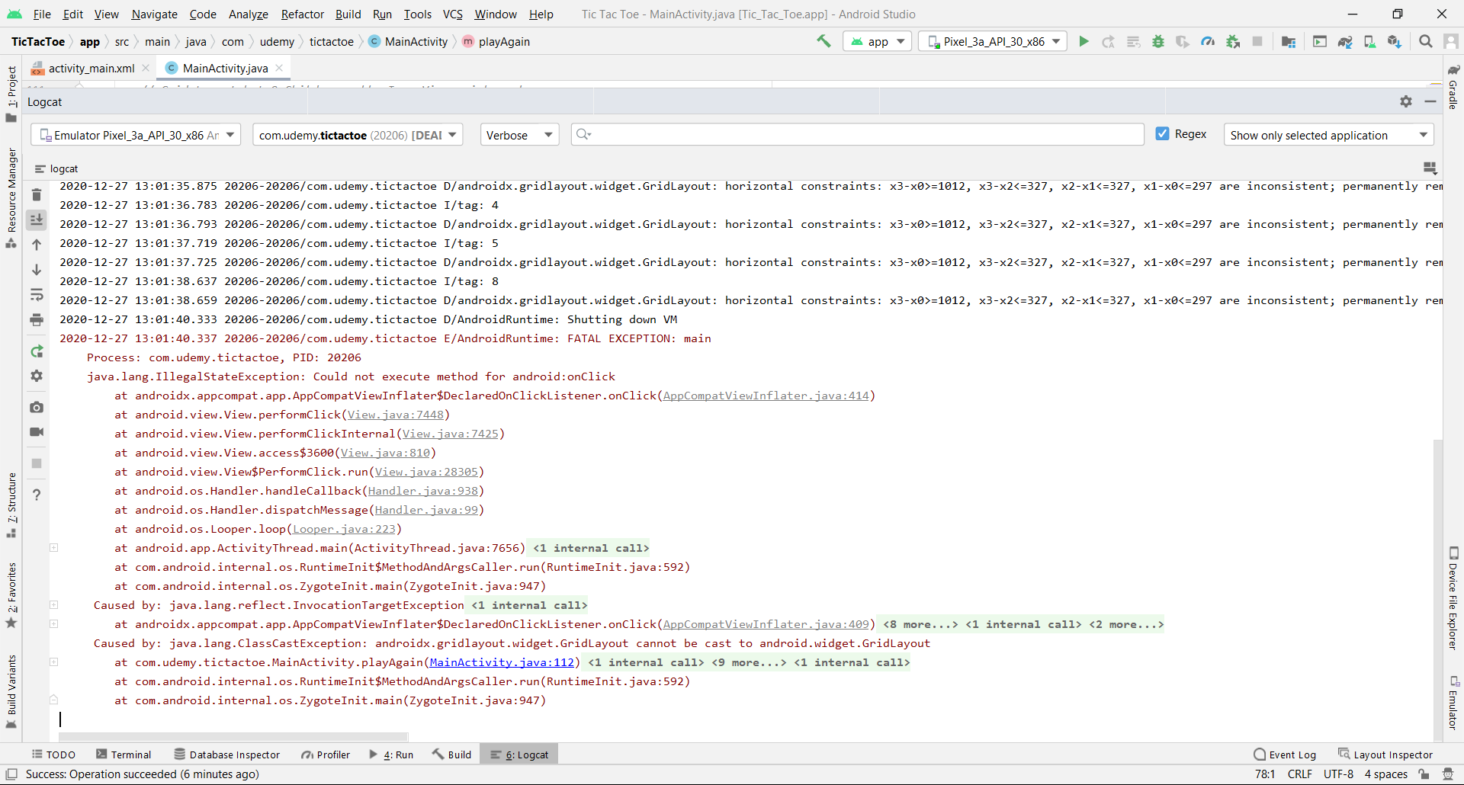Open the emulator device dropdown
The width and height of the screenshot is (1464, 785).
136,135
